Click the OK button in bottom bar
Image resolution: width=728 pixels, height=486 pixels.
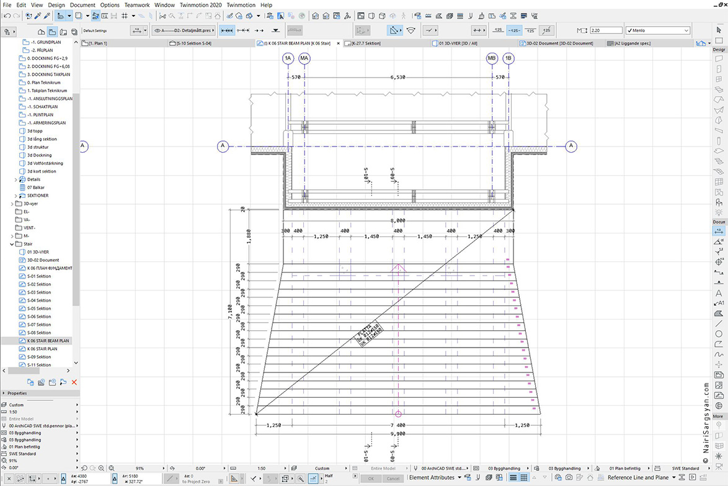[370, 478]
